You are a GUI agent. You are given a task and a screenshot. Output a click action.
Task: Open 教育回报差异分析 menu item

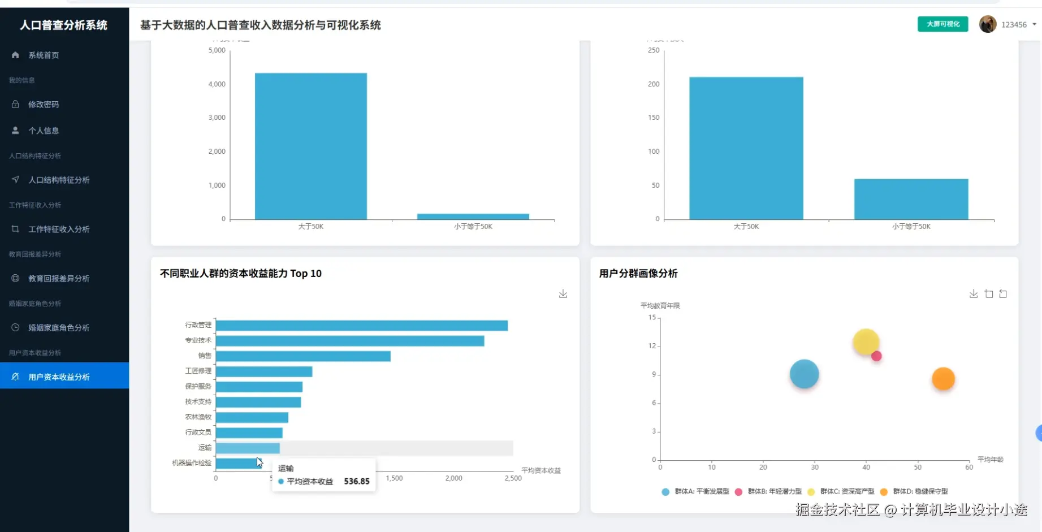pyautogui.click(x=64, y=278)
